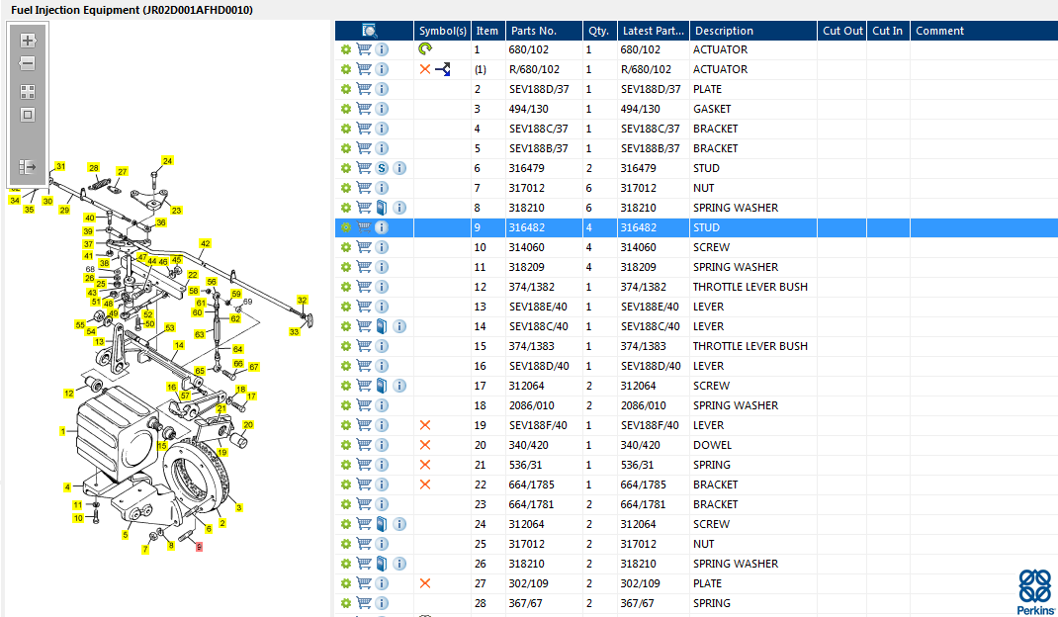Open book icon for item 17 SCREW 312064
This screenshot has height=617, width=1058.
[x=382, y=386]
